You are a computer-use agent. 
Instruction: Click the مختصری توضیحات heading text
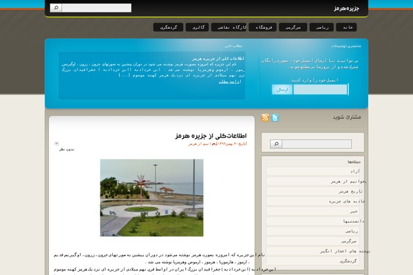point(346,46)
